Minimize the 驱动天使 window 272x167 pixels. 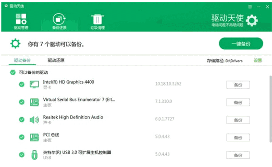click(x=259, y=7)
